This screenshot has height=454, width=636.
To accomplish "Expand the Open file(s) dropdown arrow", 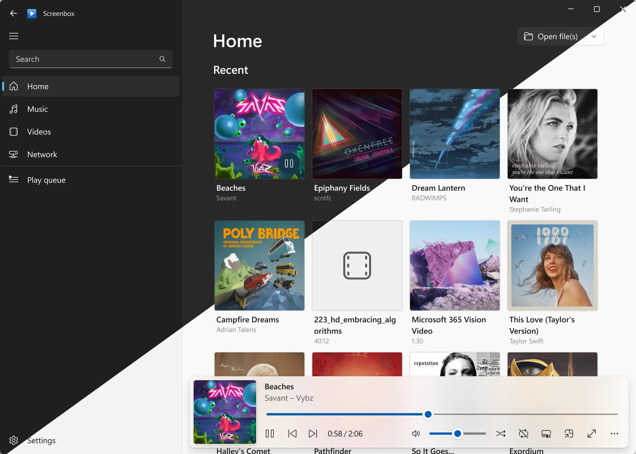I will pos(594,36).
